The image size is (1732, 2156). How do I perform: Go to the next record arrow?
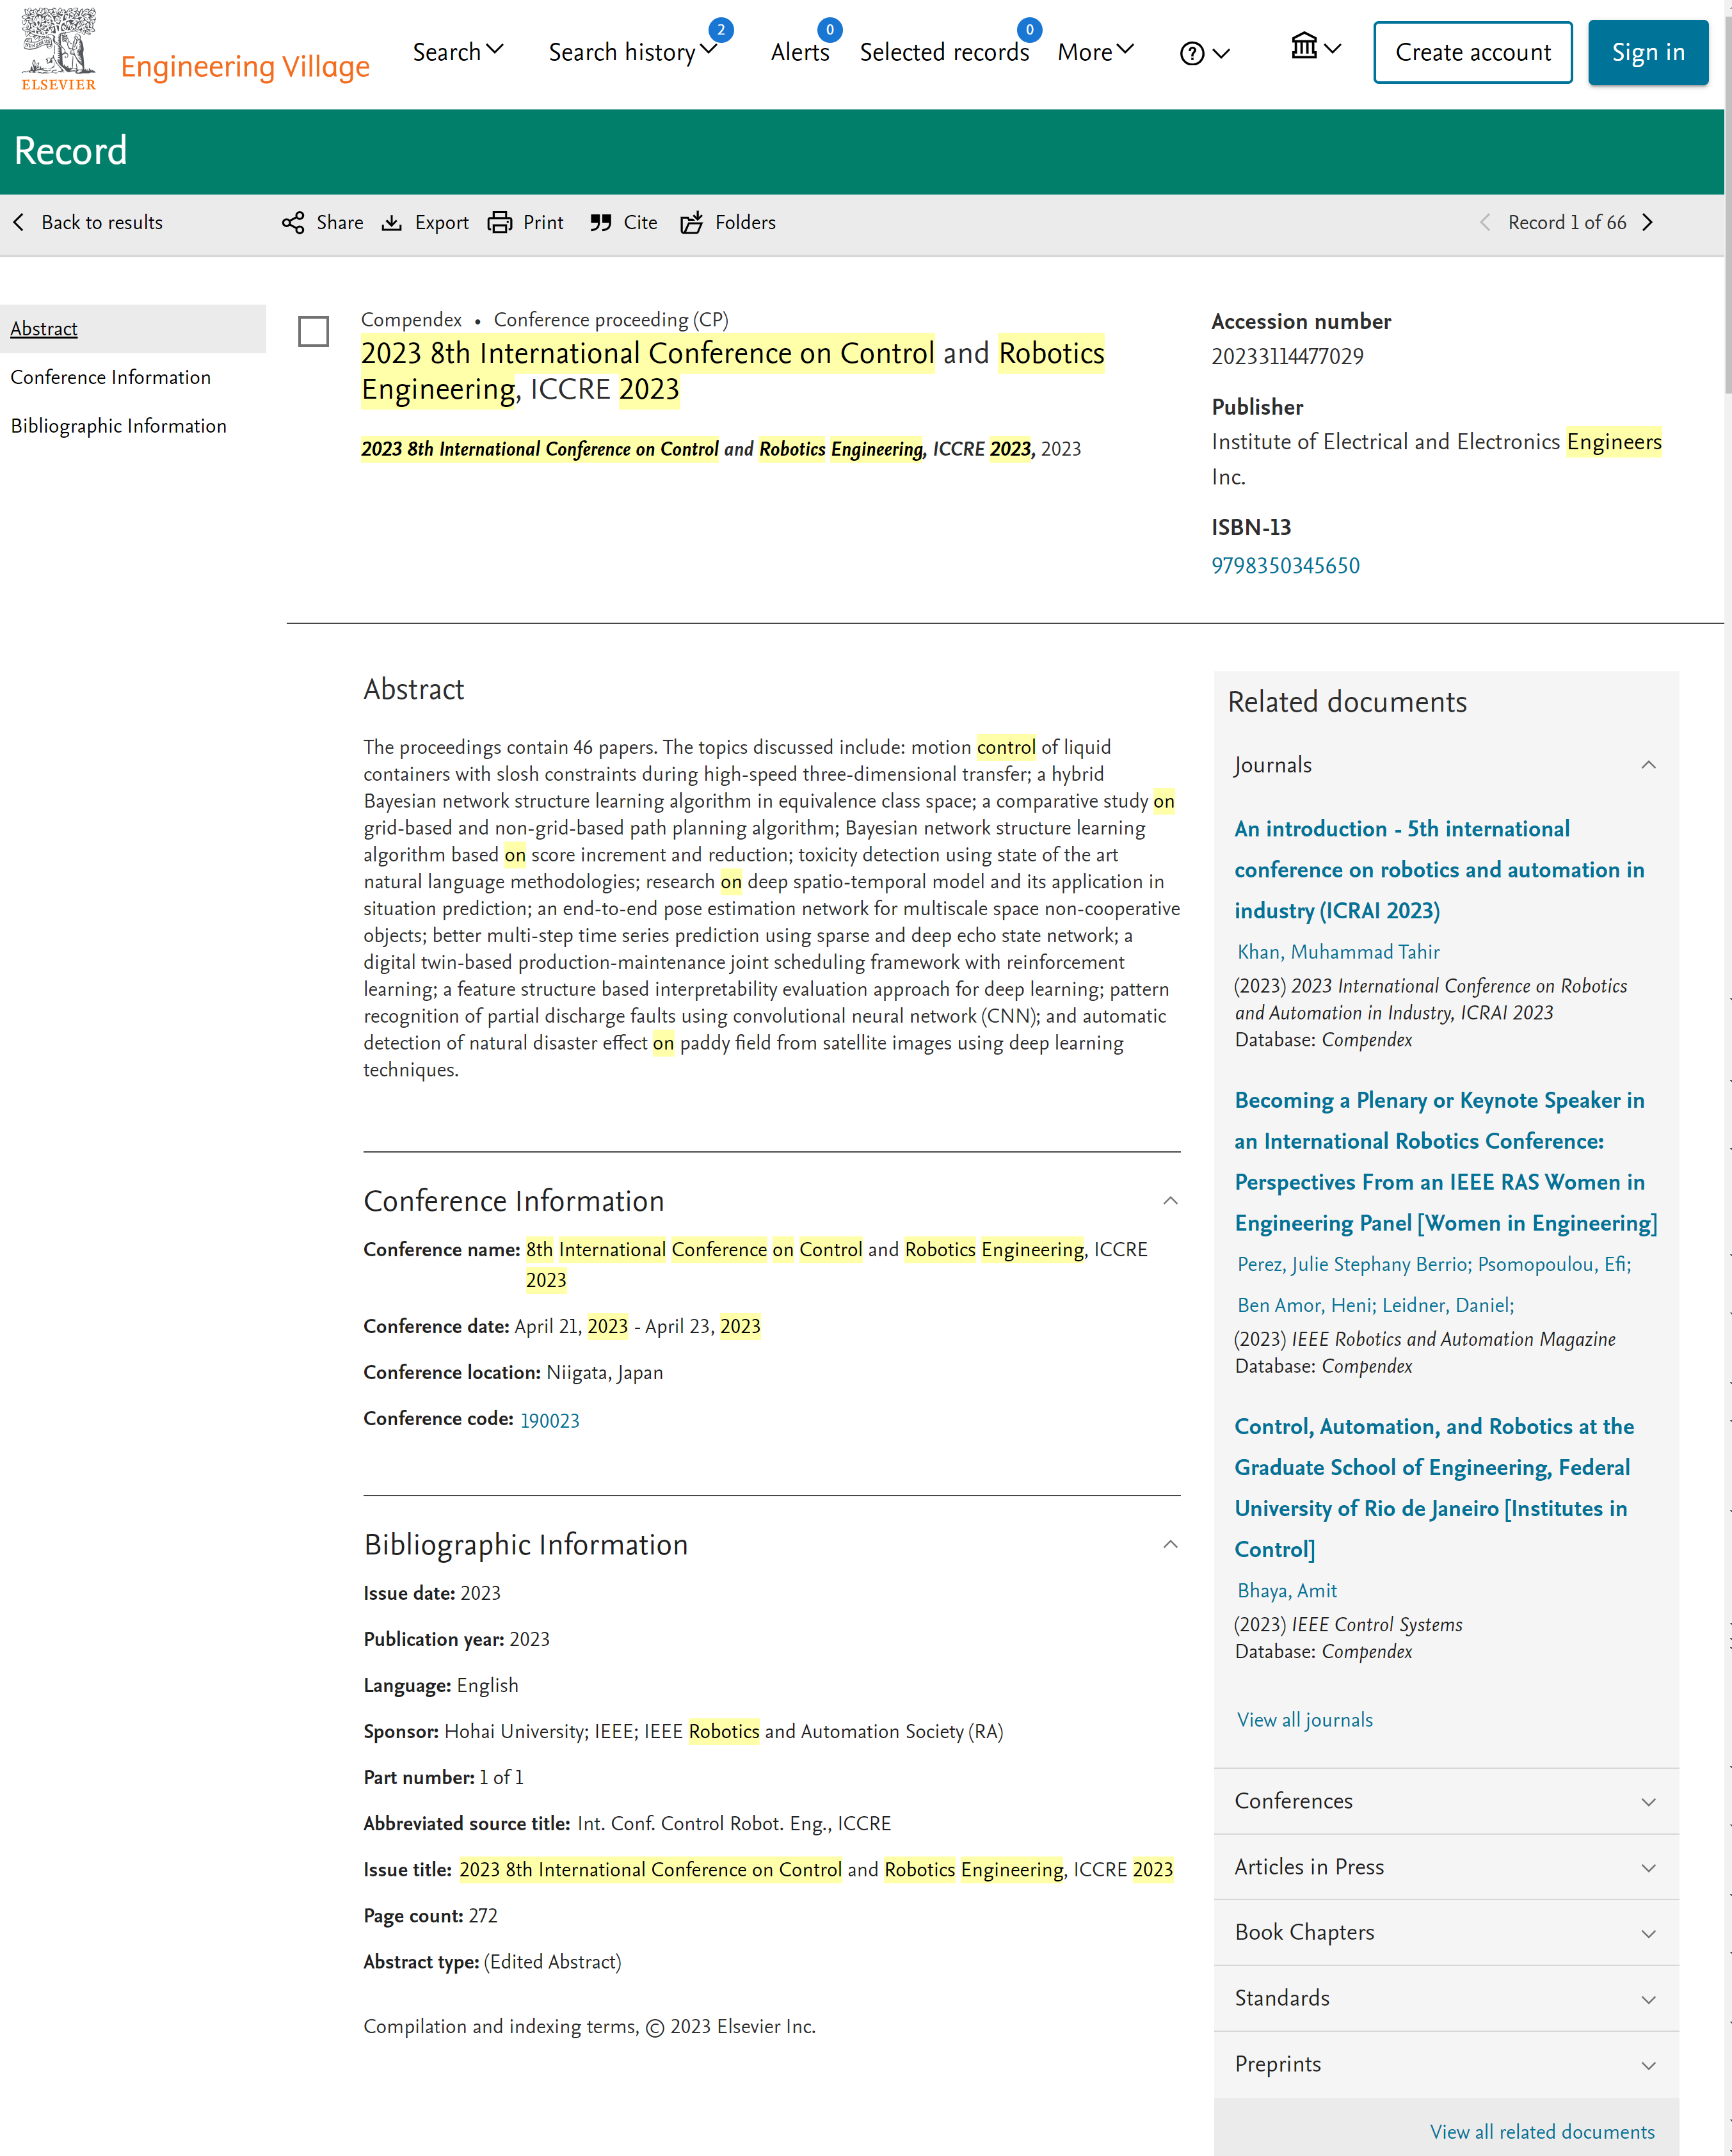[1648, 222]
